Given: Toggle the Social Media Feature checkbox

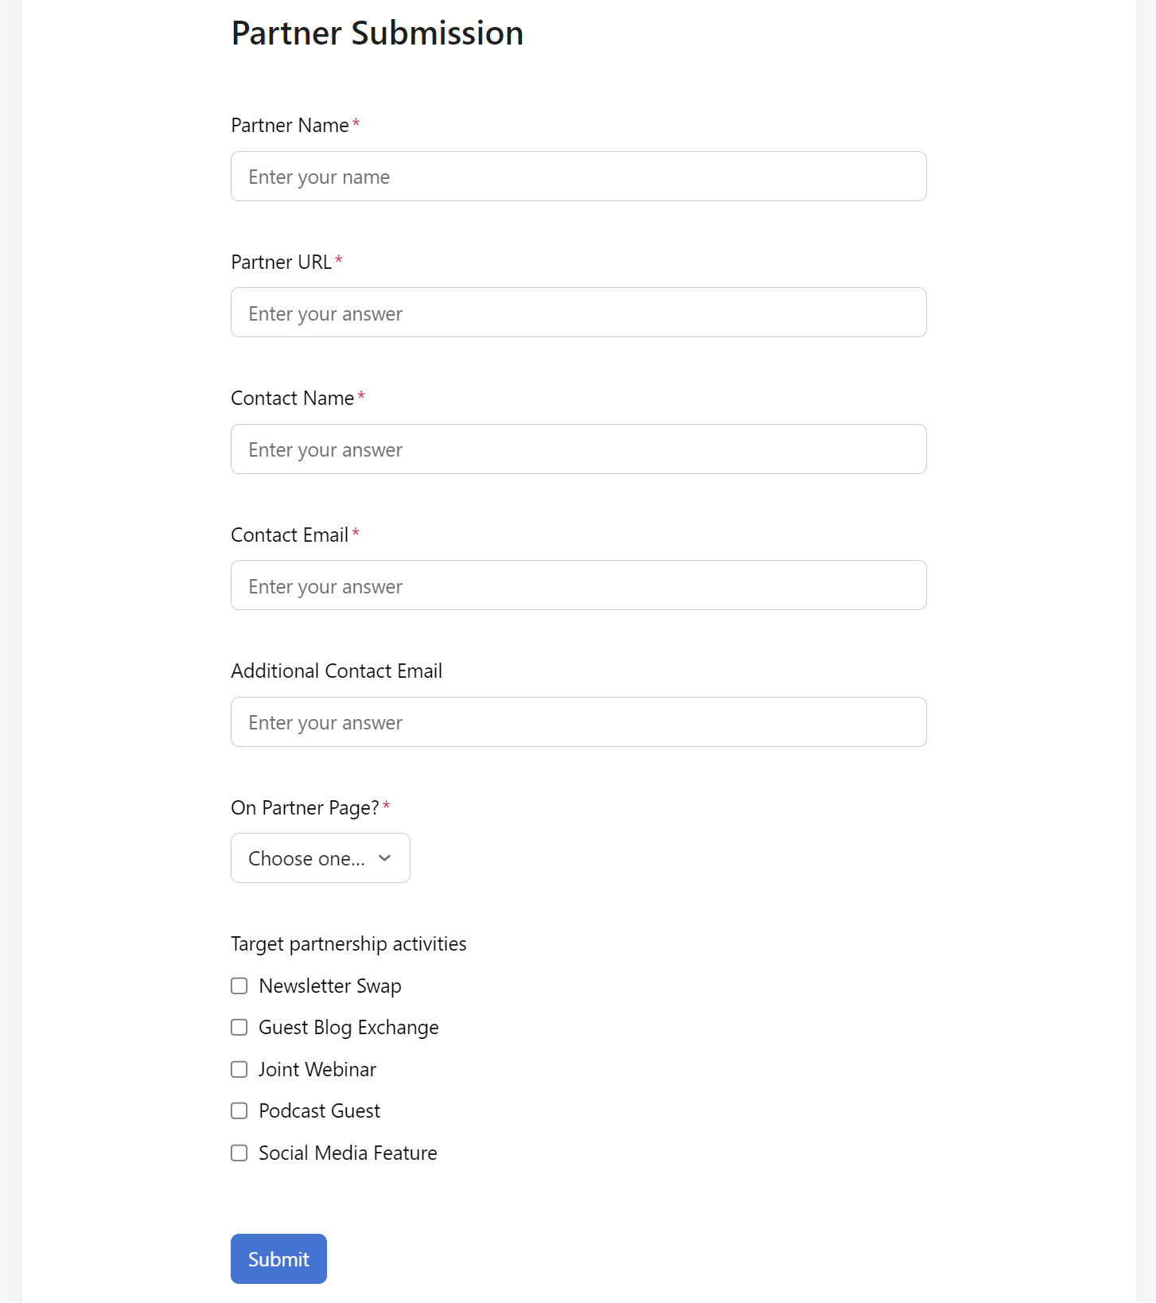Looking at the screenshot, I should coord(239,1153).
